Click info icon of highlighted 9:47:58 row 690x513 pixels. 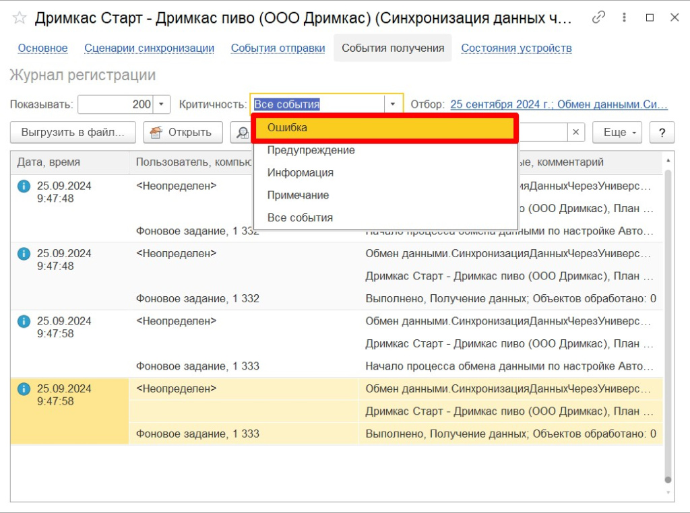[24, 389]
